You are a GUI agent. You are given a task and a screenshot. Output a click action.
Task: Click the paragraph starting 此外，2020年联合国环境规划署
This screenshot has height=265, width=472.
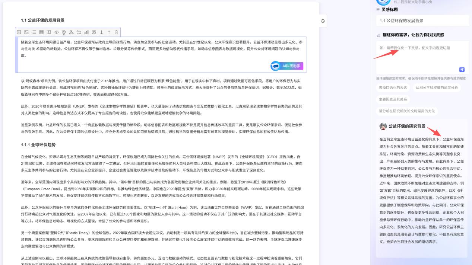point(162,109)
